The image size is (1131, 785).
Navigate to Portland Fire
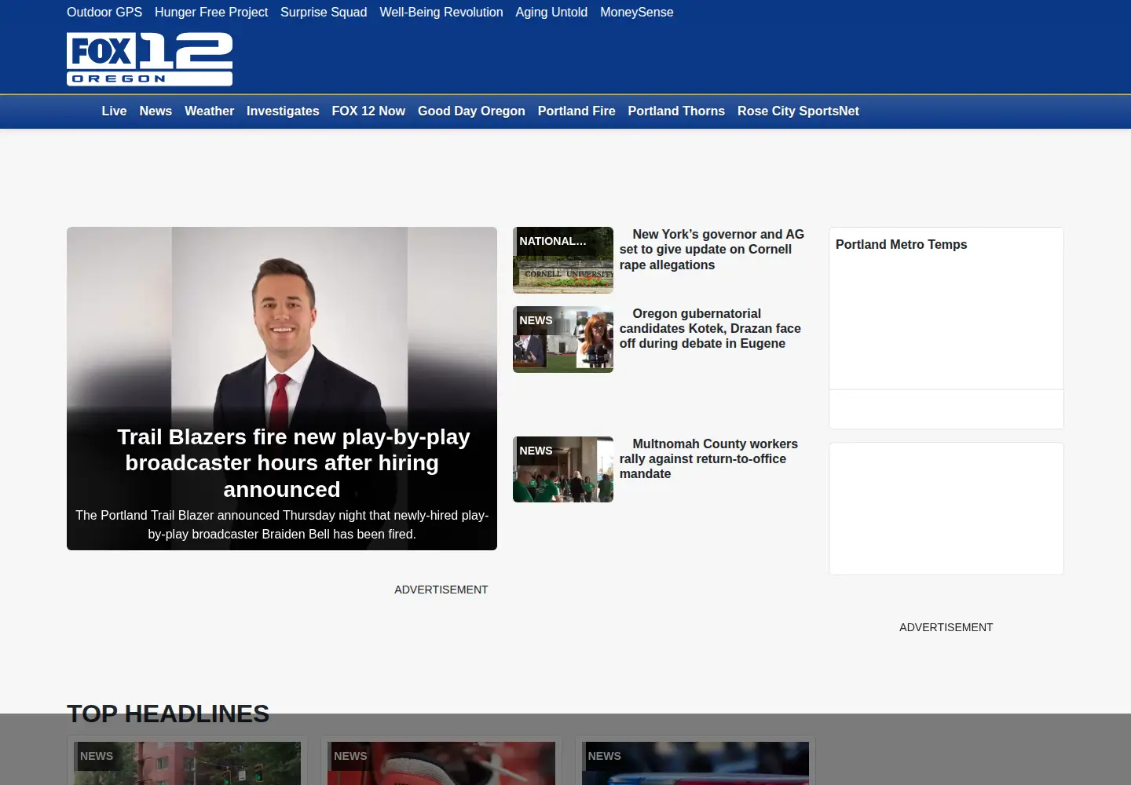pyautogui.click(x=576, y=111)
